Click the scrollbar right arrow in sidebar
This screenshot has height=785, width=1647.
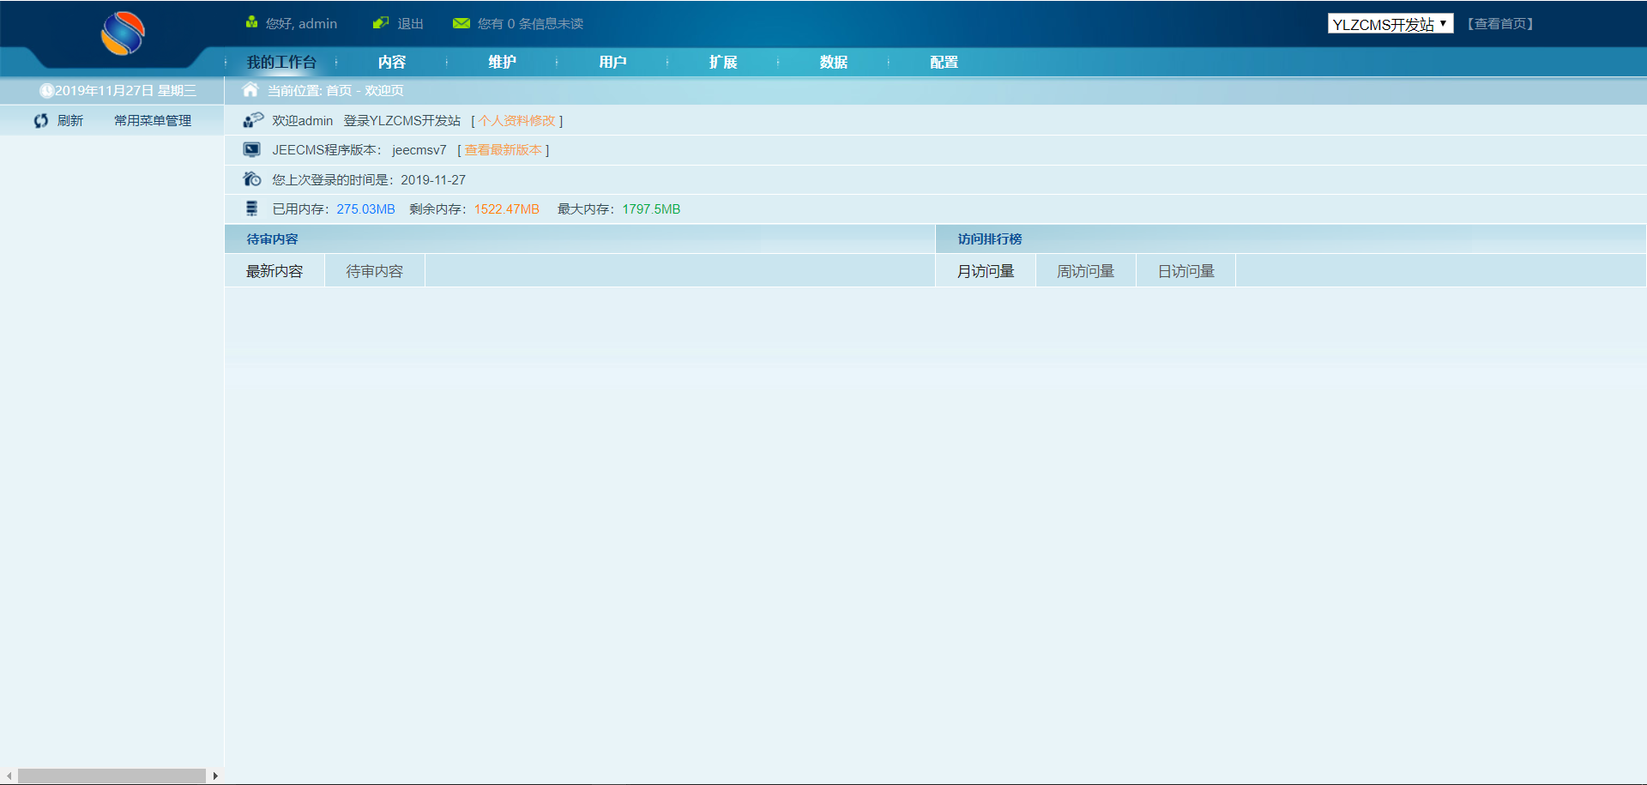point(215,776)
